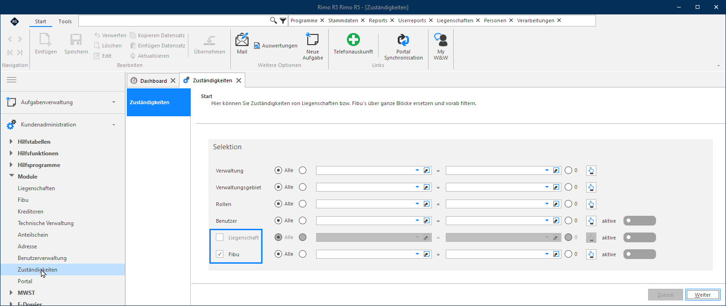The width and height of the screenshot is (726, 306).
Task: Open Technische Verwaltung module
Action: coord(46,223)
